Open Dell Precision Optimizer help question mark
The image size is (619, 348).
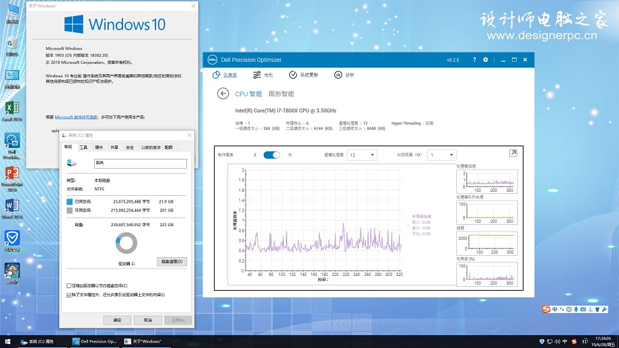point(474,60)
